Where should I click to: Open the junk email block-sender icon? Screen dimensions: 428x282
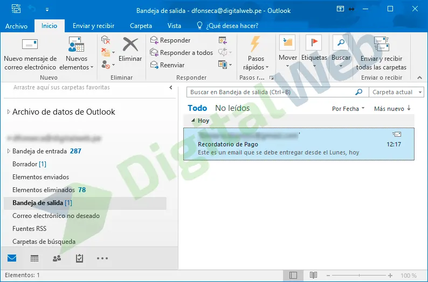(x=108, y=65)
